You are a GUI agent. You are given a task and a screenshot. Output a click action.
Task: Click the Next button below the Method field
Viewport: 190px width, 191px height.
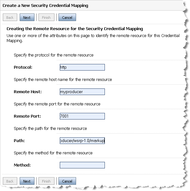pos(27,181)
